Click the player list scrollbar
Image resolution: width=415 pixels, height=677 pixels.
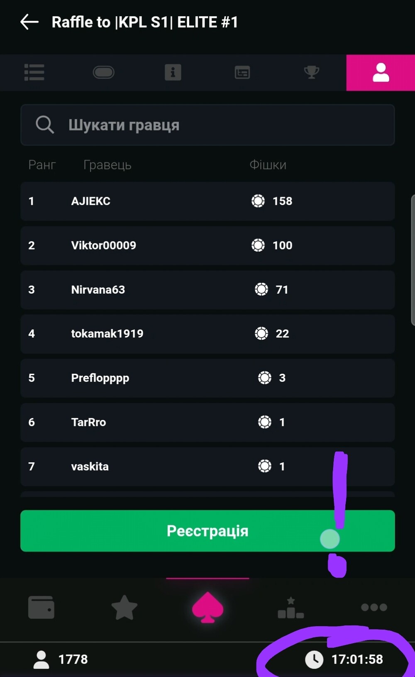click(x=413, y=260)
